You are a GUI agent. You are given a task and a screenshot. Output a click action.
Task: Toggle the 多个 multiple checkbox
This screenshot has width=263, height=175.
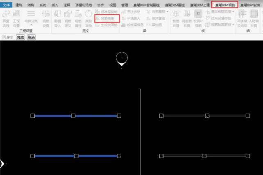[4, 37]
